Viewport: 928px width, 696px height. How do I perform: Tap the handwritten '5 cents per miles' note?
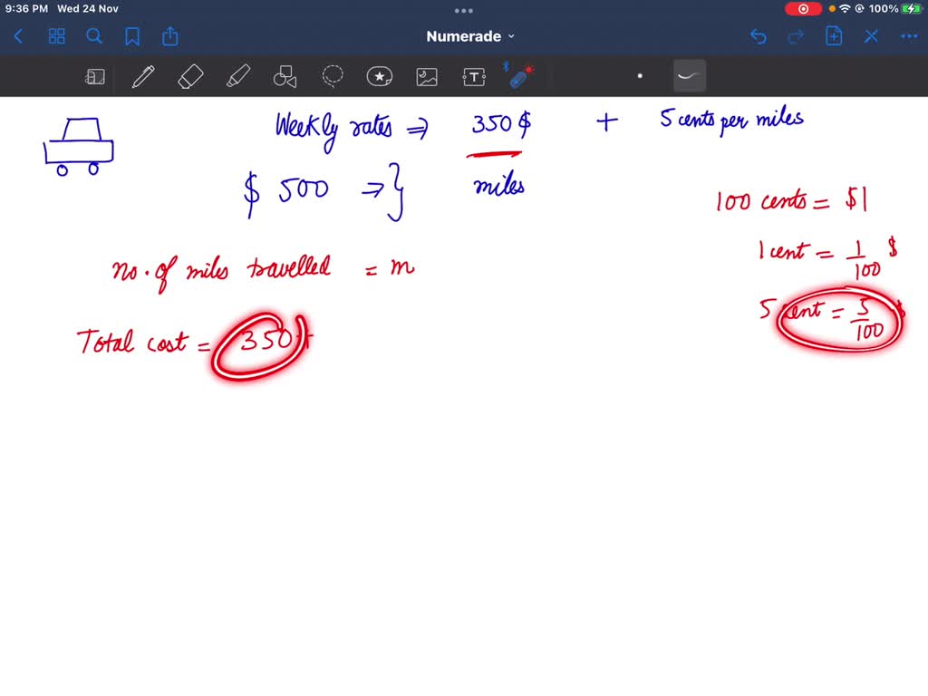[731, 121]
